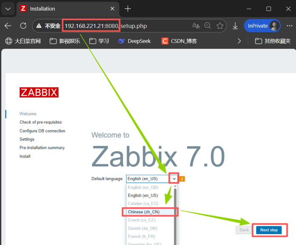Select Pre-installation summary step
296x245 pixels.
pyautogui.click(x=42, y=147)
